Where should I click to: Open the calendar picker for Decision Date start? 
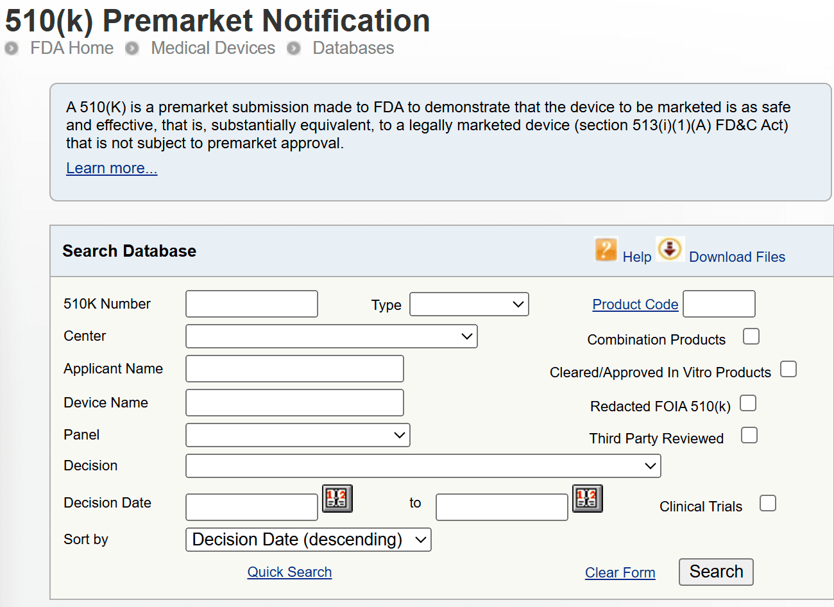click(x=337, y=499)
